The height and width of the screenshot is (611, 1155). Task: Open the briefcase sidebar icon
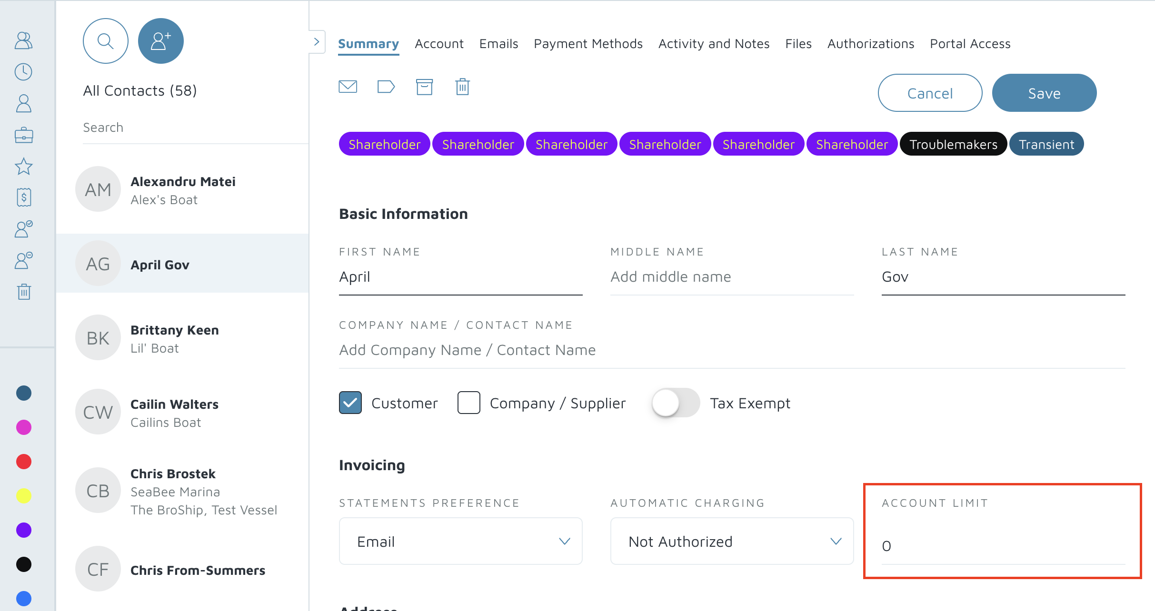tap(23, 136)
